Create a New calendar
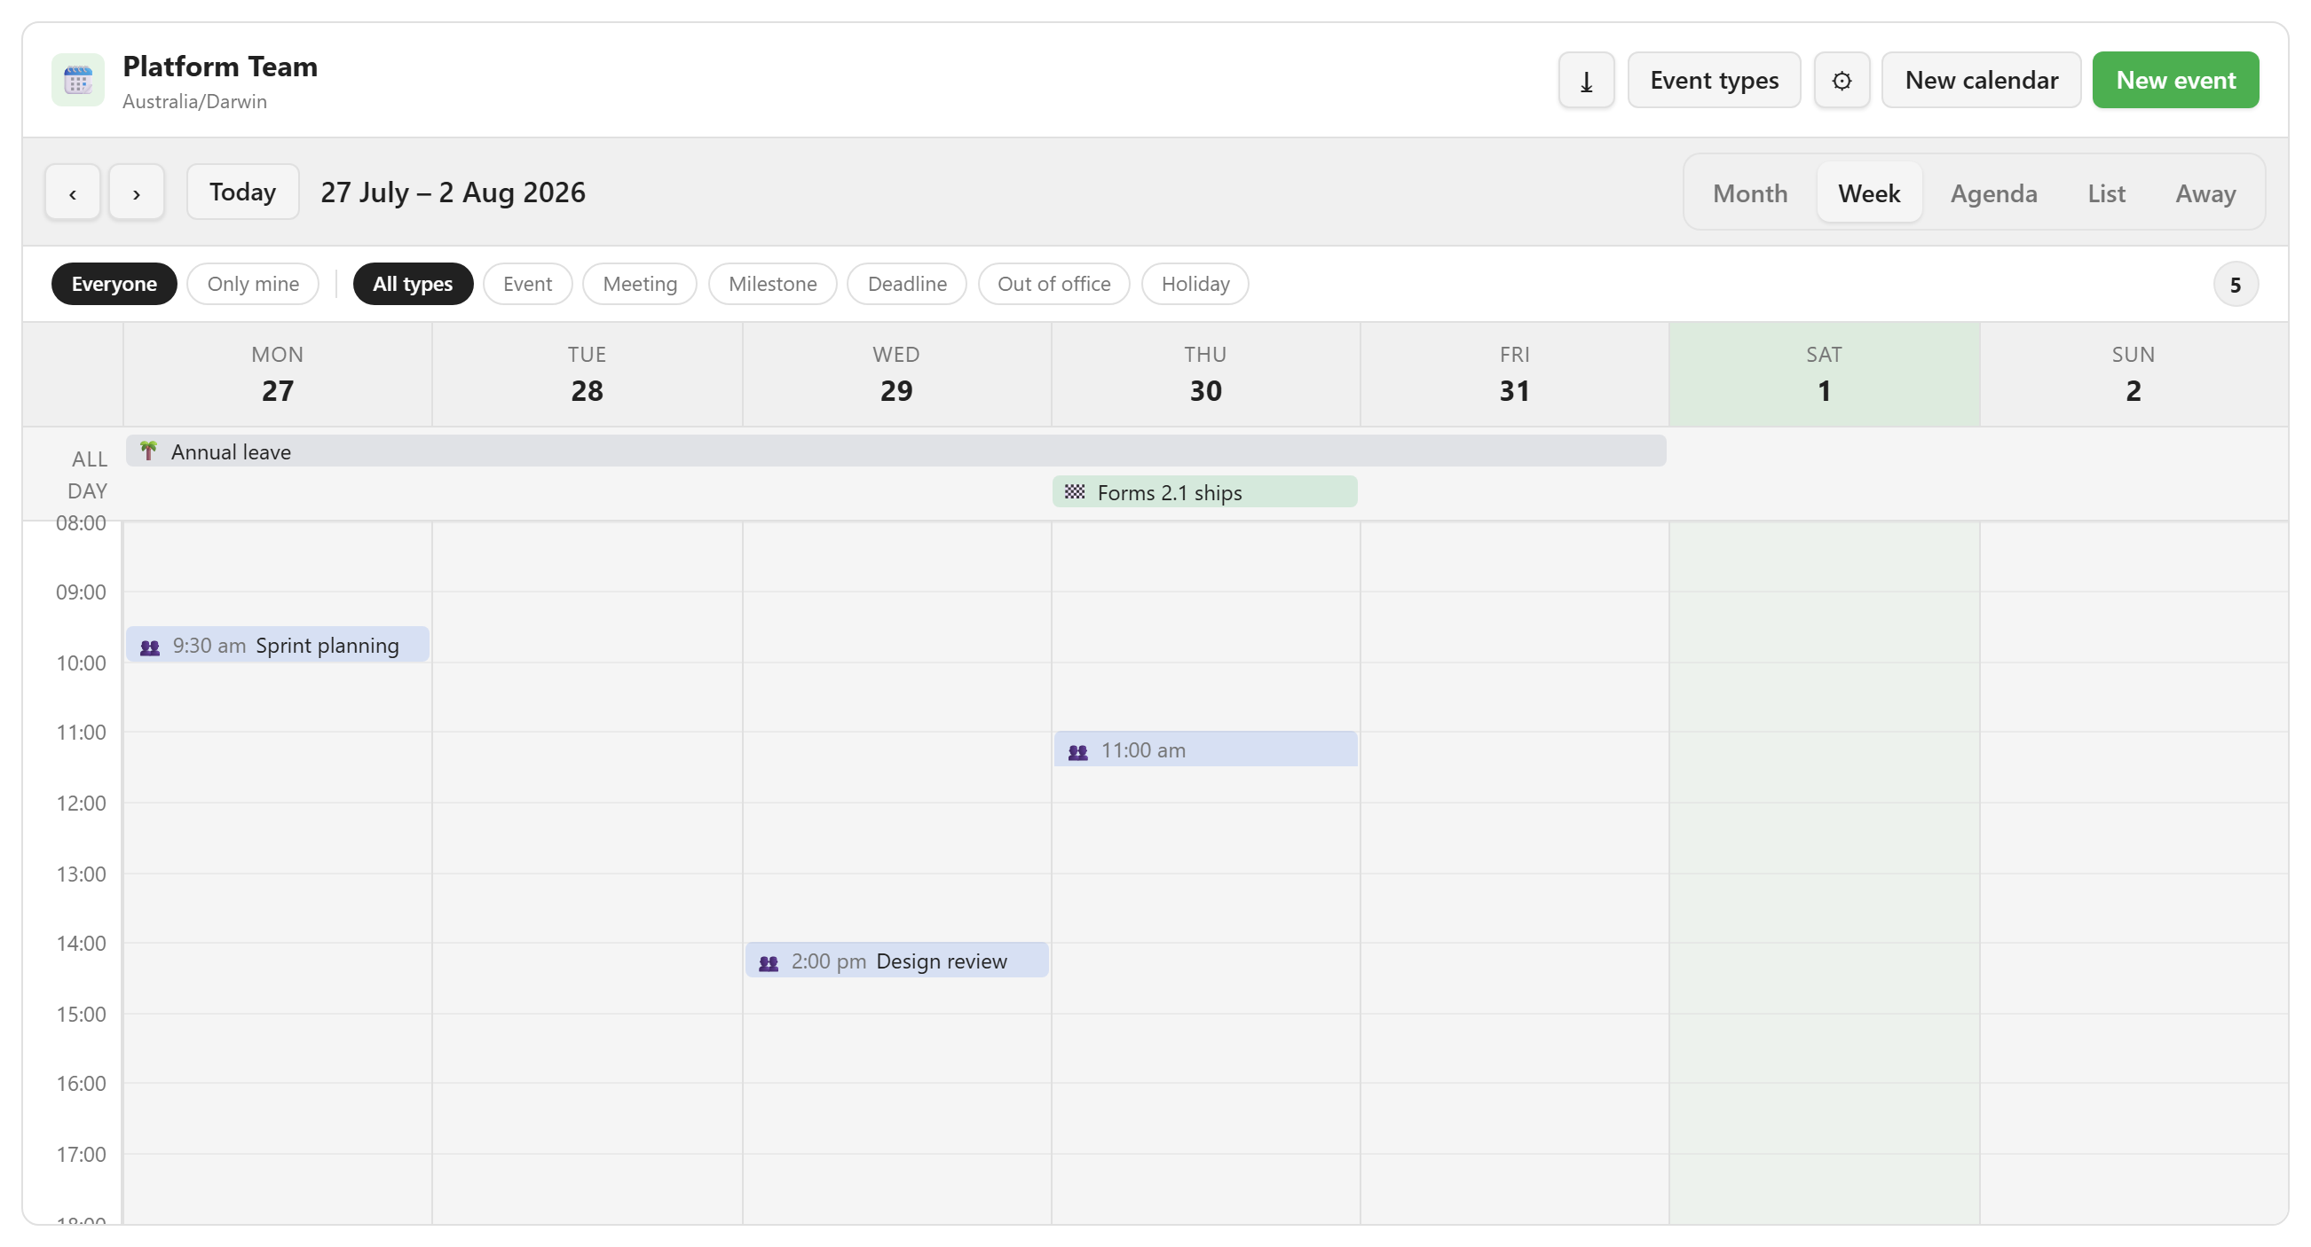2311x1247 pixels. (1981, 80)
